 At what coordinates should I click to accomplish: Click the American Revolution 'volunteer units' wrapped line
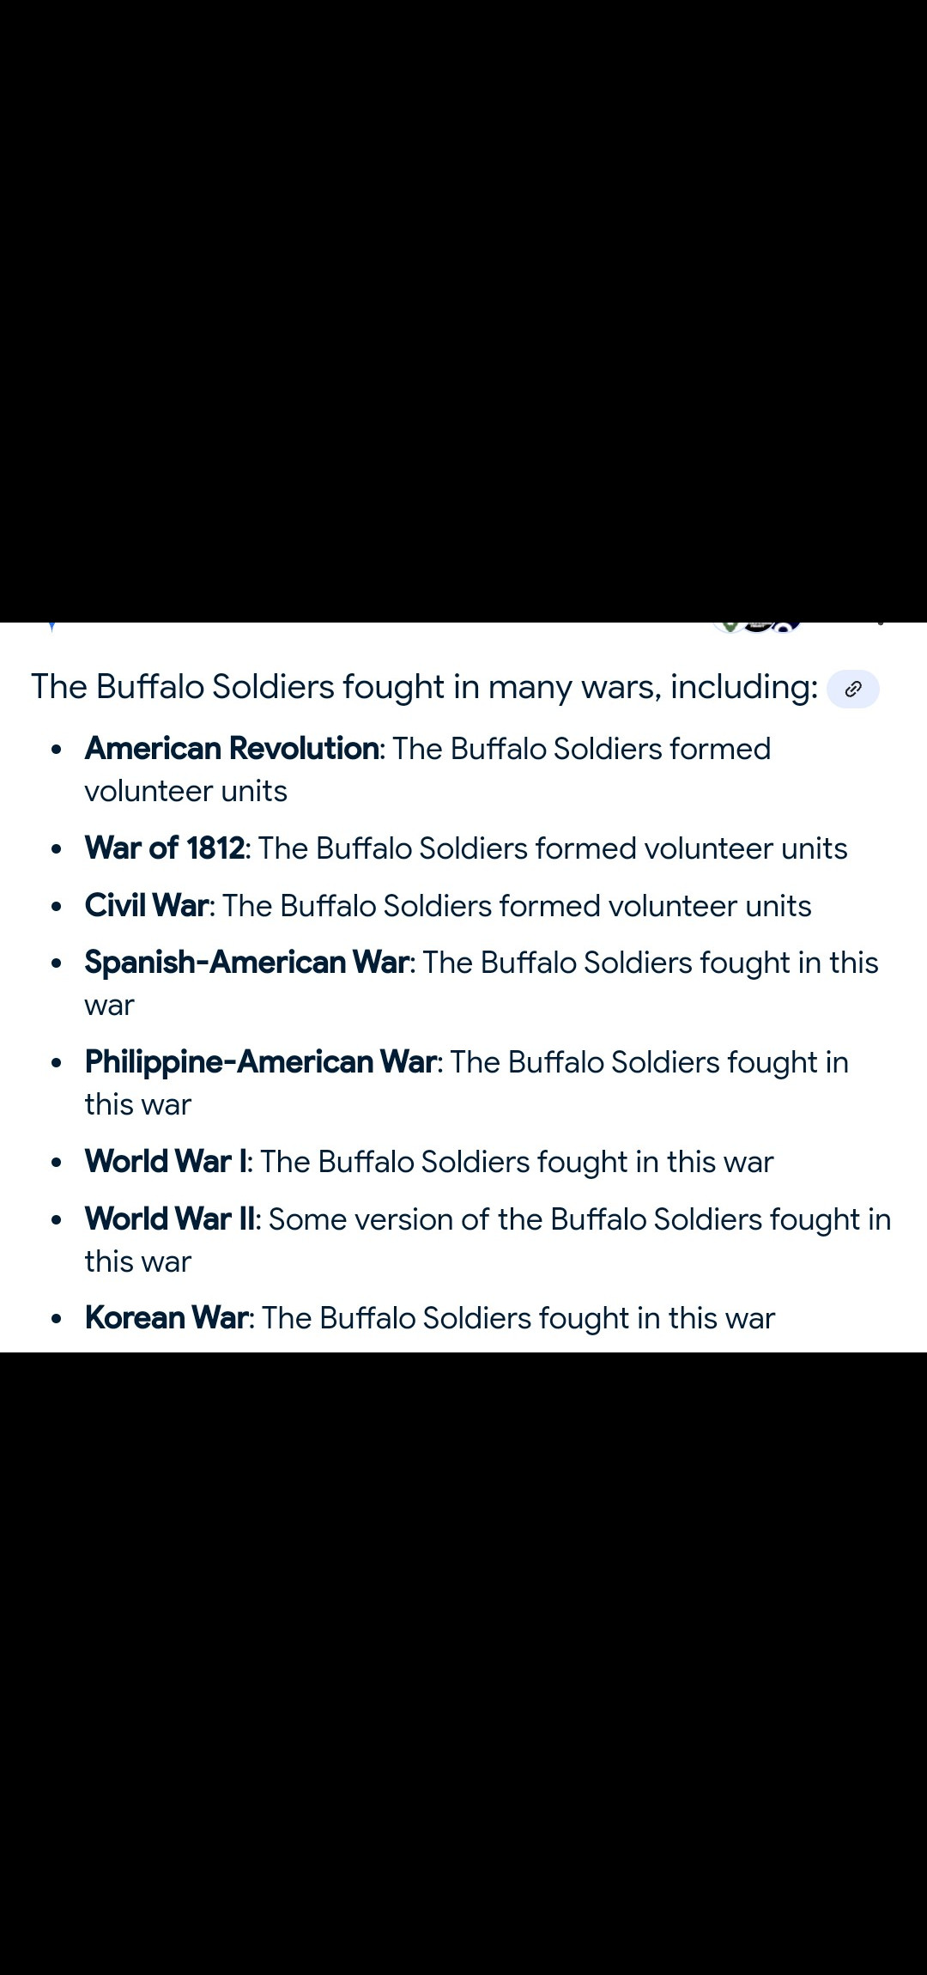tap(185, 791)
